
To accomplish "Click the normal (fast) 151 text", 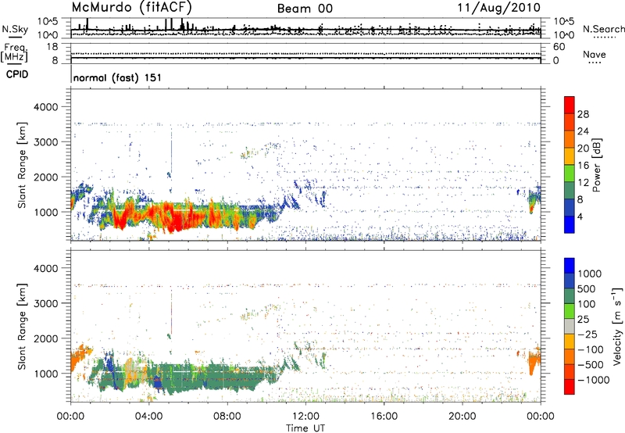I will 118,77.
